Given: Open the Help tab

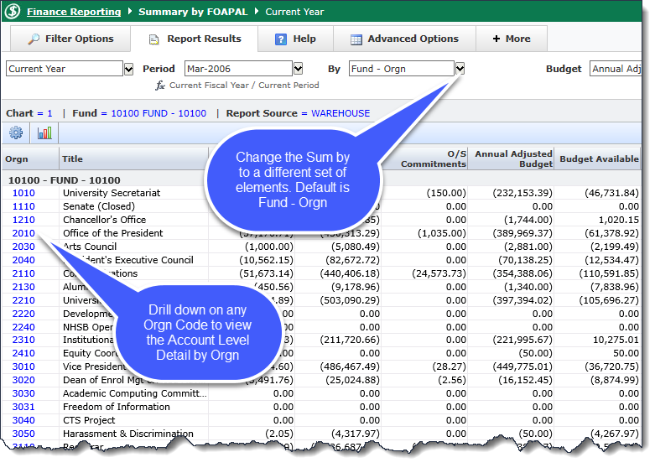Looking at the screenshot, I should 295,39.
